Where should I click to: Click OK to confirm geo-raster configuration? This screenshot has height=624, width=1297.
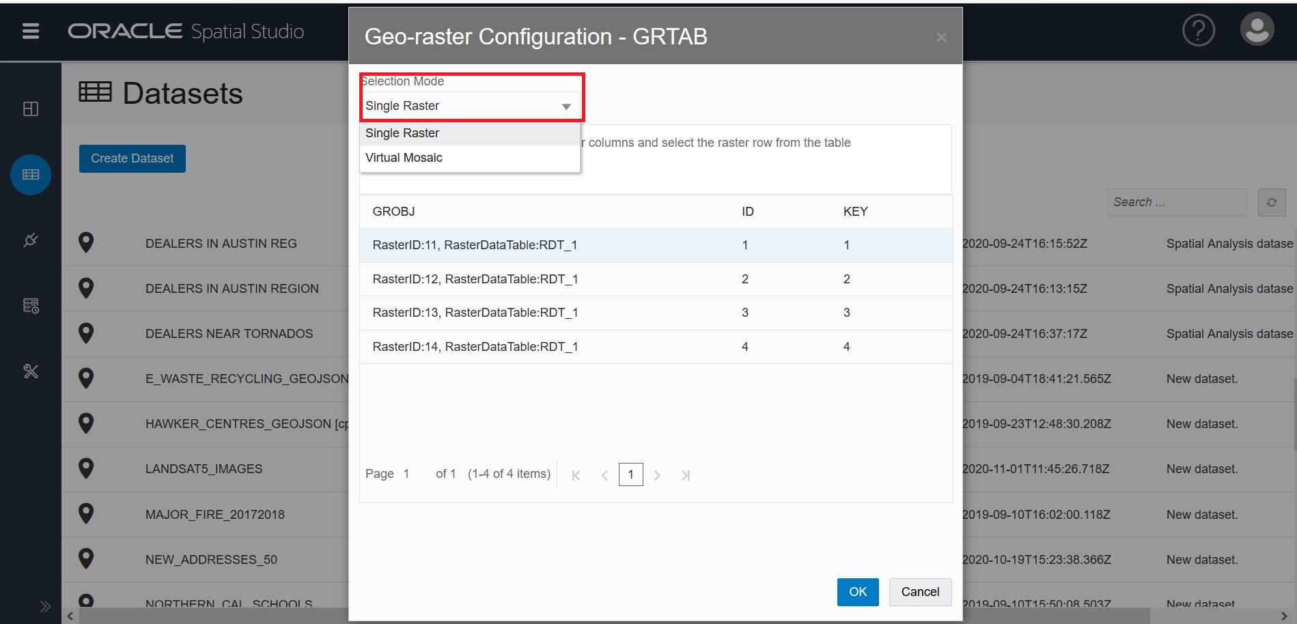click(857, 592)
